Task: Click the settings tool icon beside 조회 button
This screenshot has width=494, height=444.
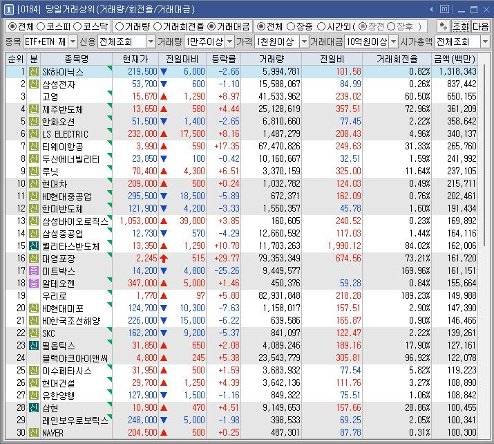Action: 444,26
